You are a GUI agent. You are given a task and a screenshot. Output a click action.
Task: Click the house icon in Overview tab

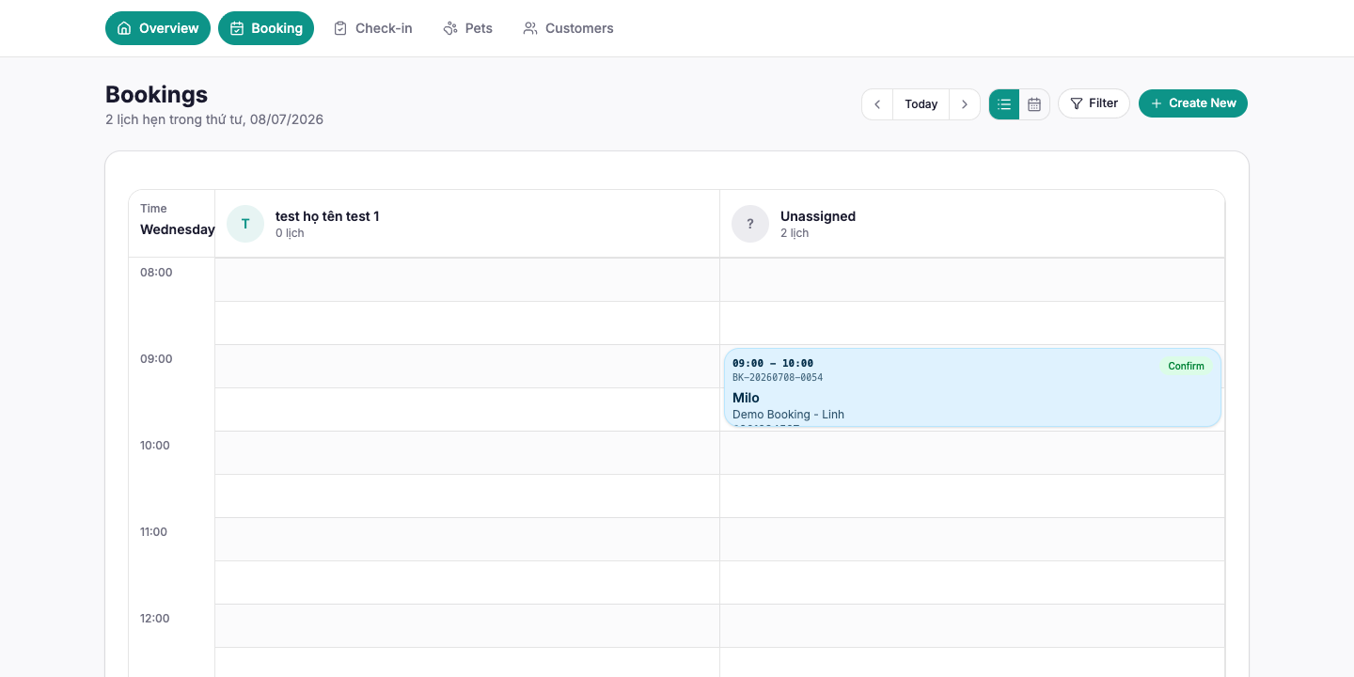[124, 28]
